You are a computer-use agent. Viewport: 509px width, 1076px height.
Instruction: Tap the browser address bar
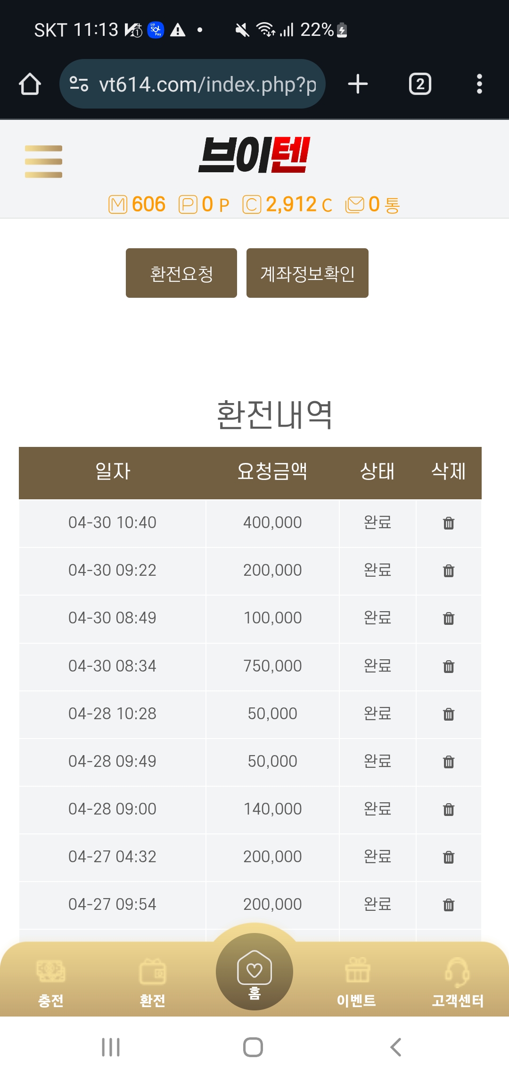pos(193,84)
